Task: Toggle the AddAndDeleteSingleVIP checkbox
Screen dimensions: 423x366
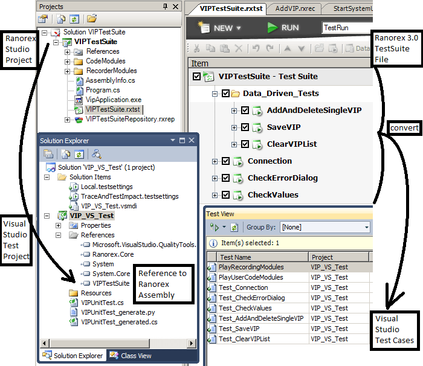Action: click(x=245, y=111)
